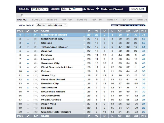The width and height of the screenshot is (164, 123).
Task: Click the SEARCH button
Action: [x=138, y=9]
